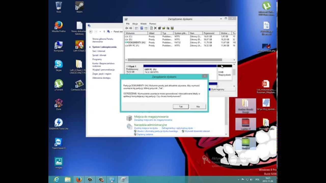The width and height of the screenshot is (326, 183).
Task: Click the black X delete icon in toolbar
Action: point(155,28)
